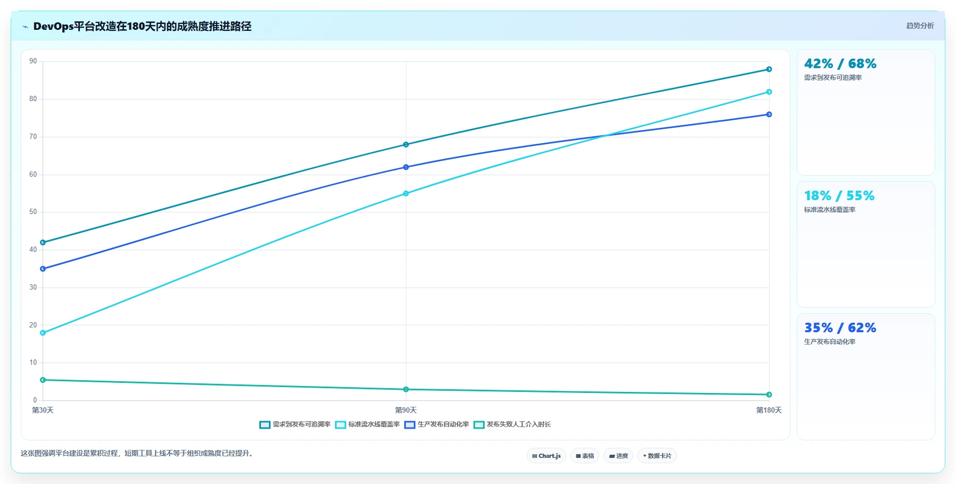Image resolution: width=956 pixels, height=484 pixels.
Task: Click the y-axis label 50
Action: point(33,212)
